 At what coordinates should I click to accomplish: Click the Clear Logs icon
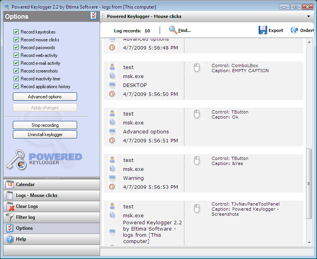[x=10, y=206]
